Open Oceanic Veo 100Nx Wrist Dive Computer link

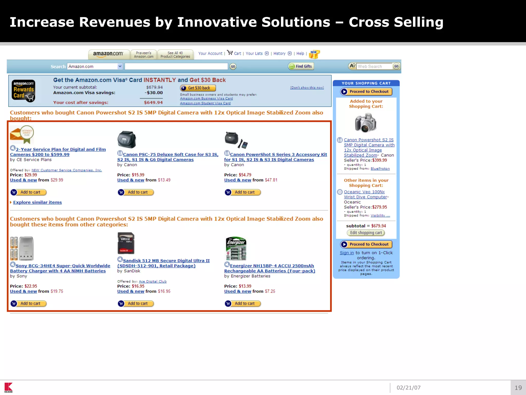click(366, 194)
